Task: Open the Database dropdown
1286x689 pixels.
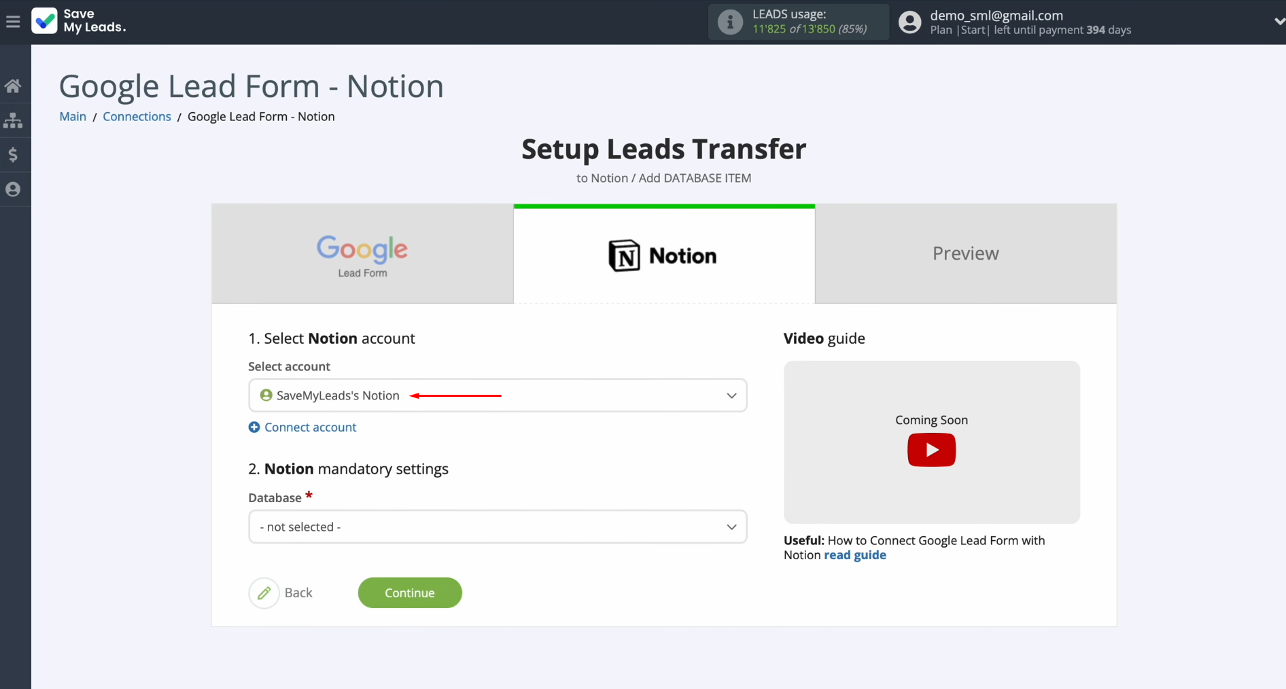Action: pos(498,527)
